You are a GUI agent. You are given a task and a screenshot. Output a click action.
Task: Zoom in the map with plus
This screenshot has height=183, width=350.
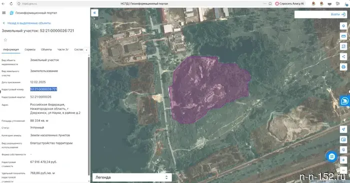(343, 160)
